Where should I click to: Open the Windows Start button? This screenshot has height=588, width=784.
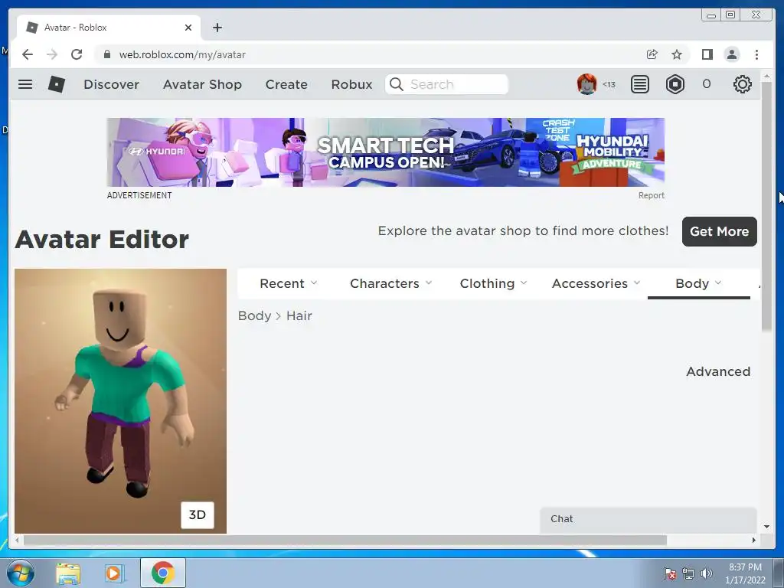tap(21, 573)
